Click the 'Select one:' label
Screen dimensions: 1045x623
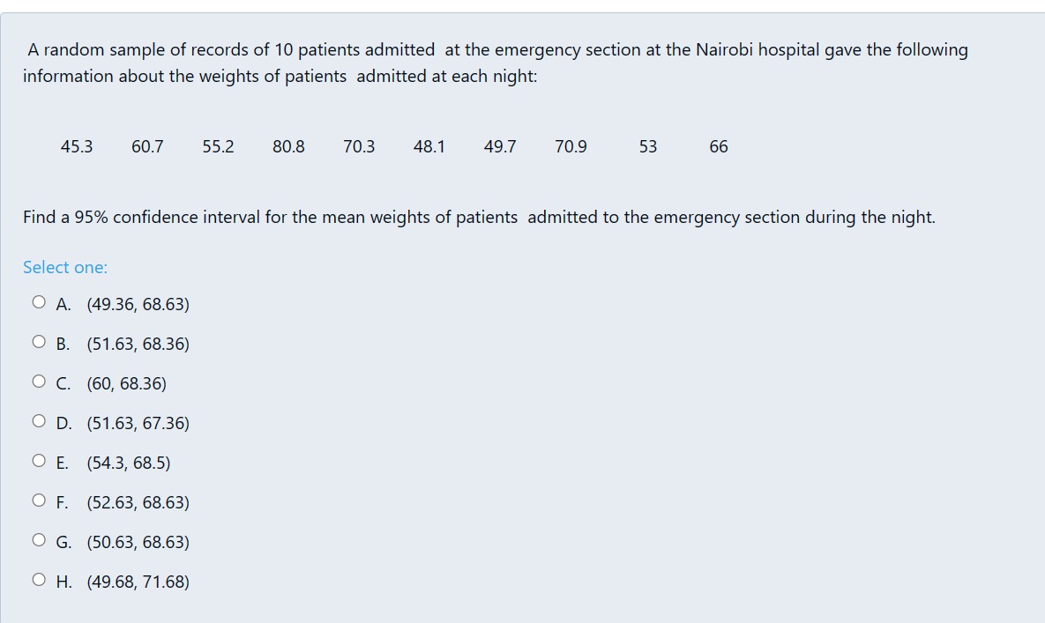64,267
